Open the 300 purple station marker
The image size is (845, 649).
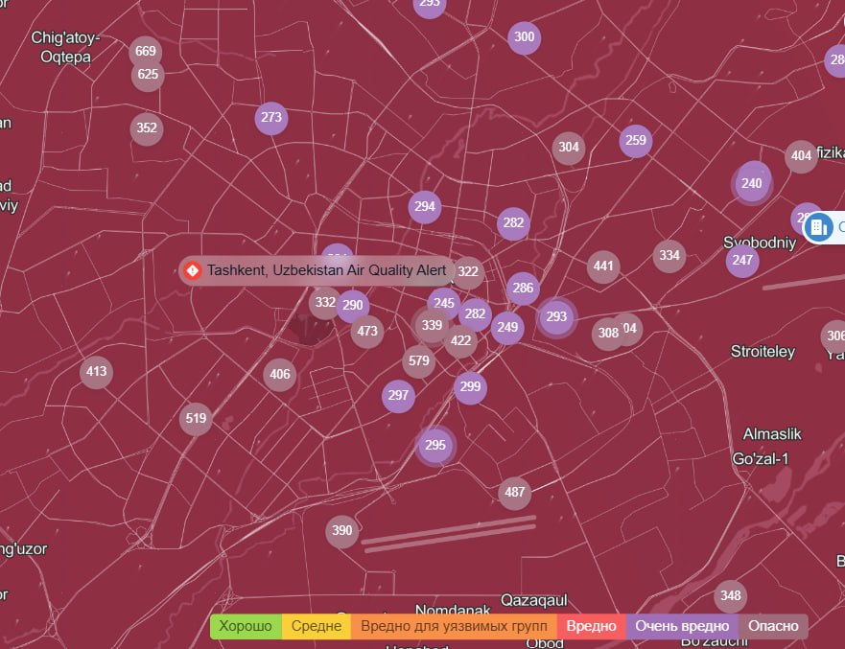click(525, 38)
